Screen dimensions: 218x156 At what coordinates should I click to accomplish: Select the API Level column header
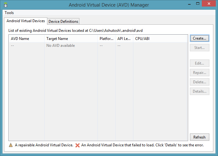(124, 39)
